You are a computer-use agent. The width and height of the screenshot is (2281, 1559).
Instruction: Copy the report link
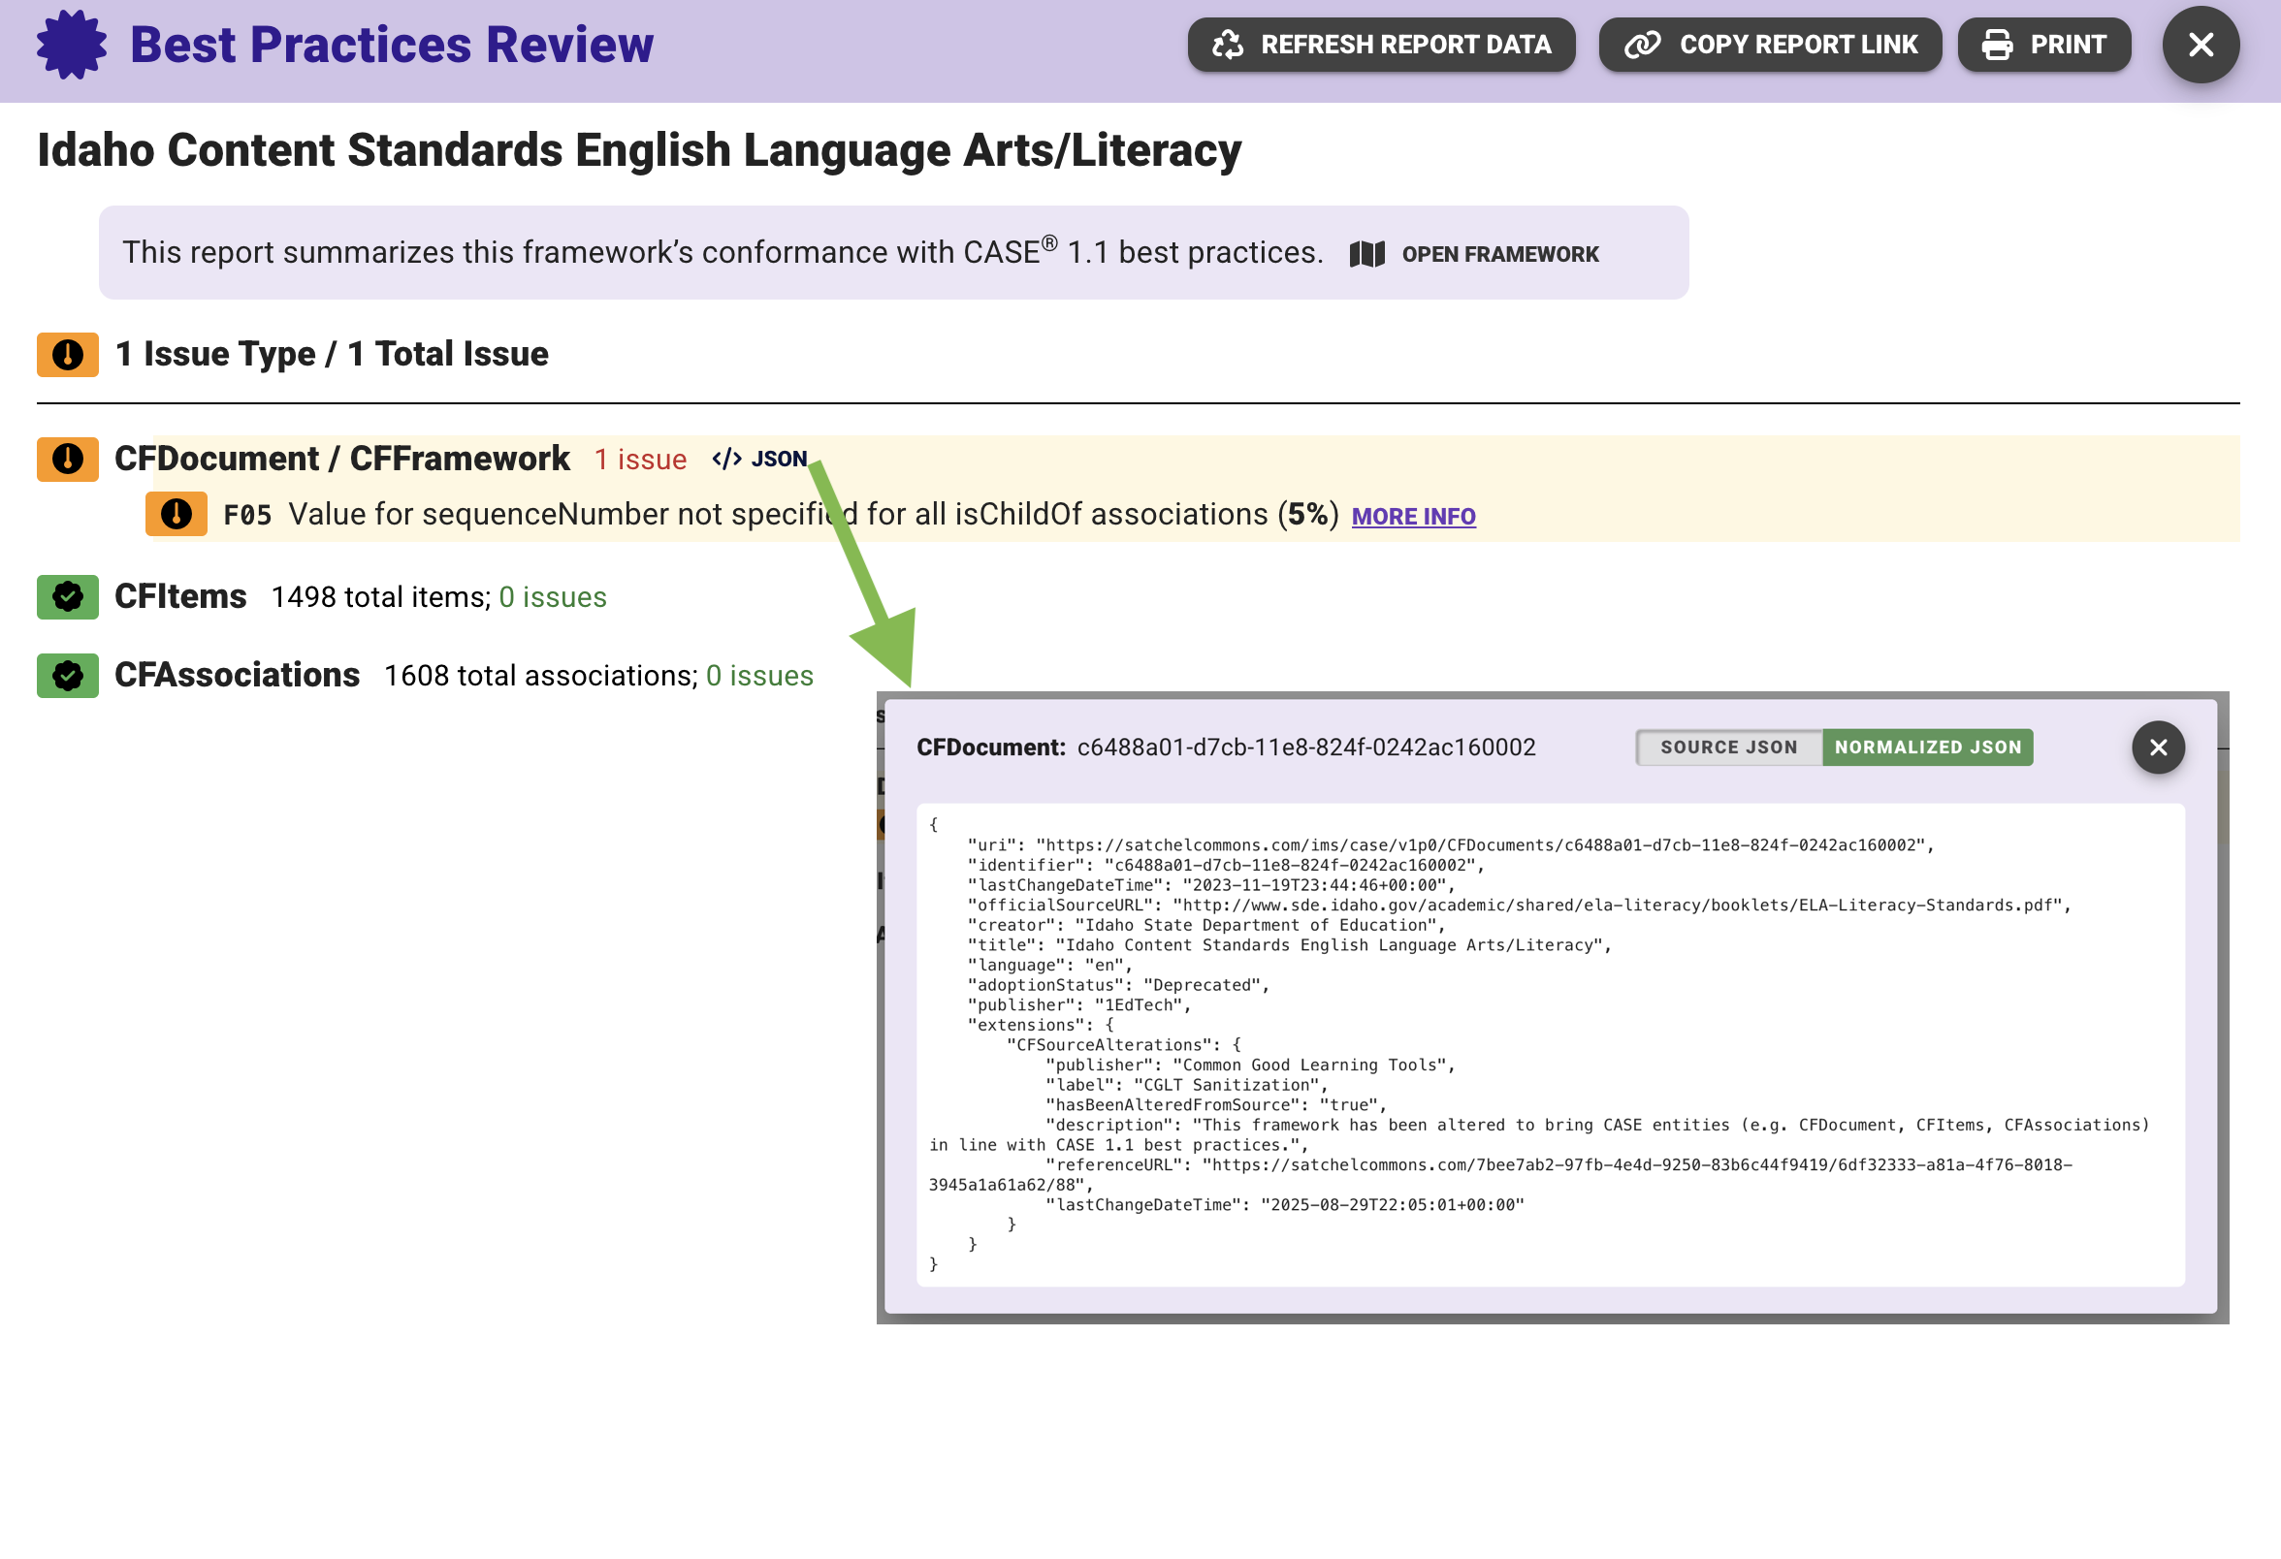(1770, 46)
